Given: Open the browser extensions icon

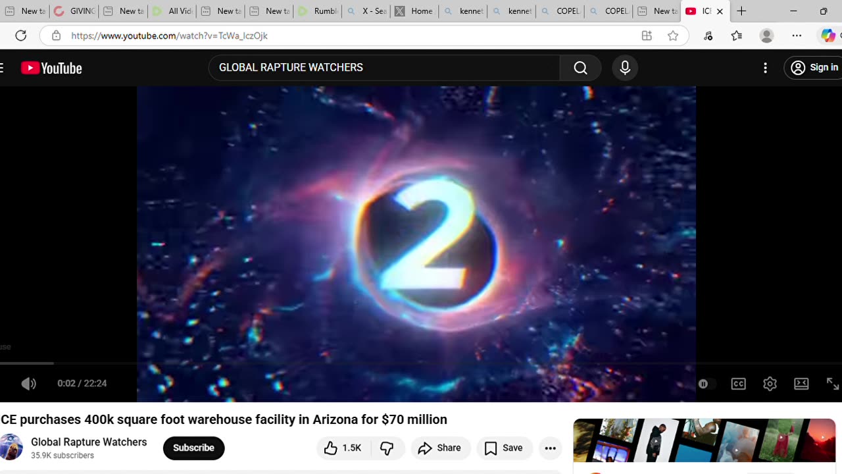Looking at the screenshot, I should (708, 36).
